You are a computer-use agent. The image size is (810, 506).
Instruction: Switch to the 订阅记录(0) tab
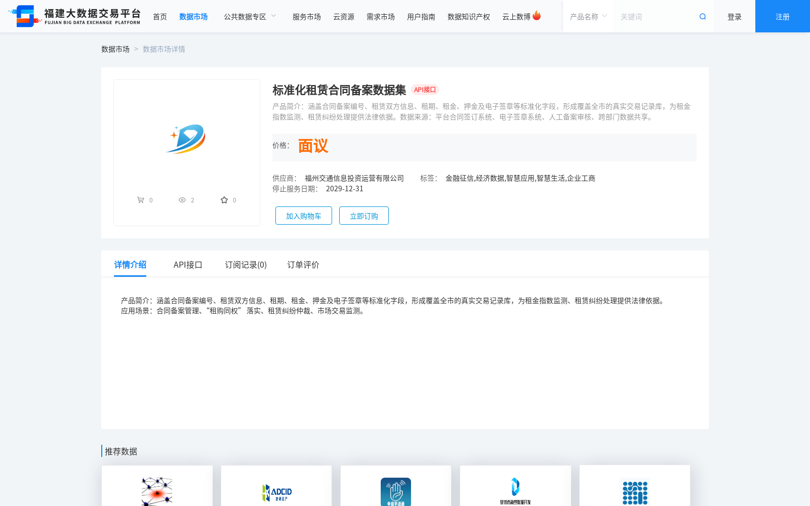246,265
